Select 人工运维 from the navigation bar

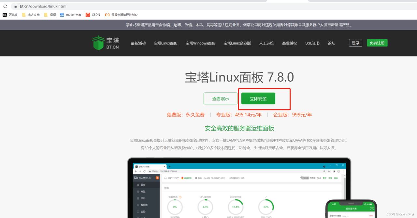[x=266, y=43]
